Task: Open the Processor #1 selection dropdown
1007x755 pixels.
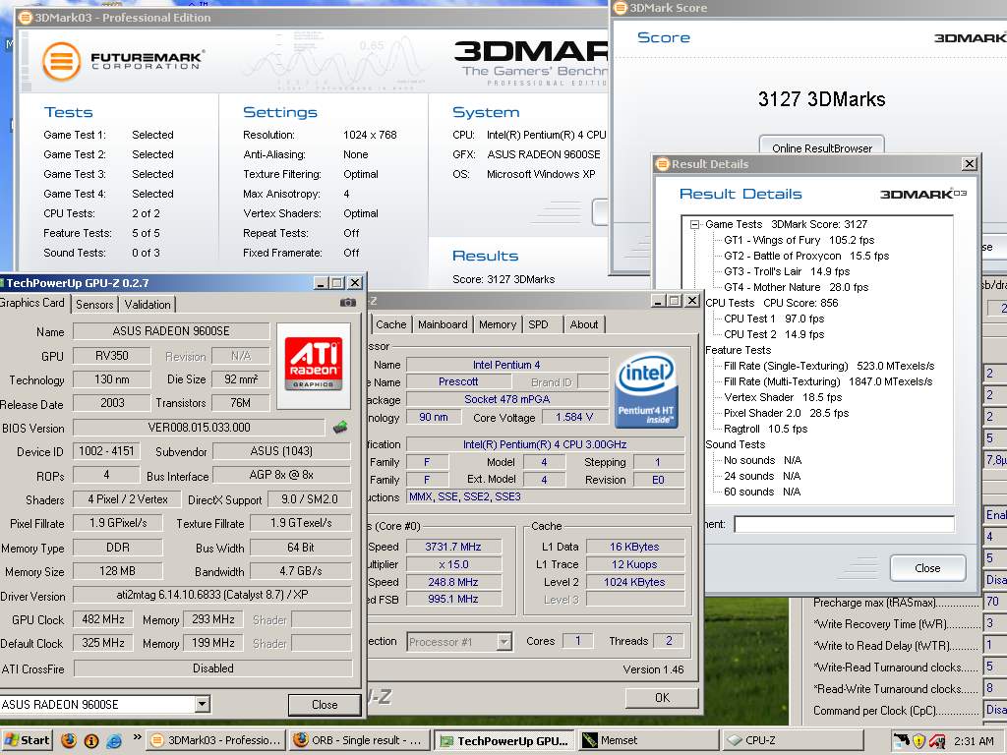Action: coord(504,641)
